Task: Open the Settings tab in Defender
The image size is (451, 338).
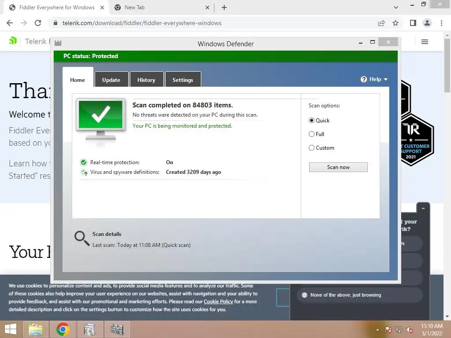Action: 183,80
